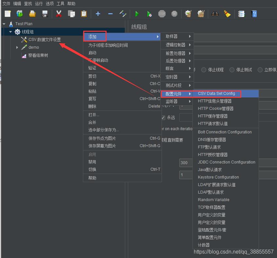277x258 pixels.
Task: Click the demo pipette icon in tree
Action: (24, 47)
